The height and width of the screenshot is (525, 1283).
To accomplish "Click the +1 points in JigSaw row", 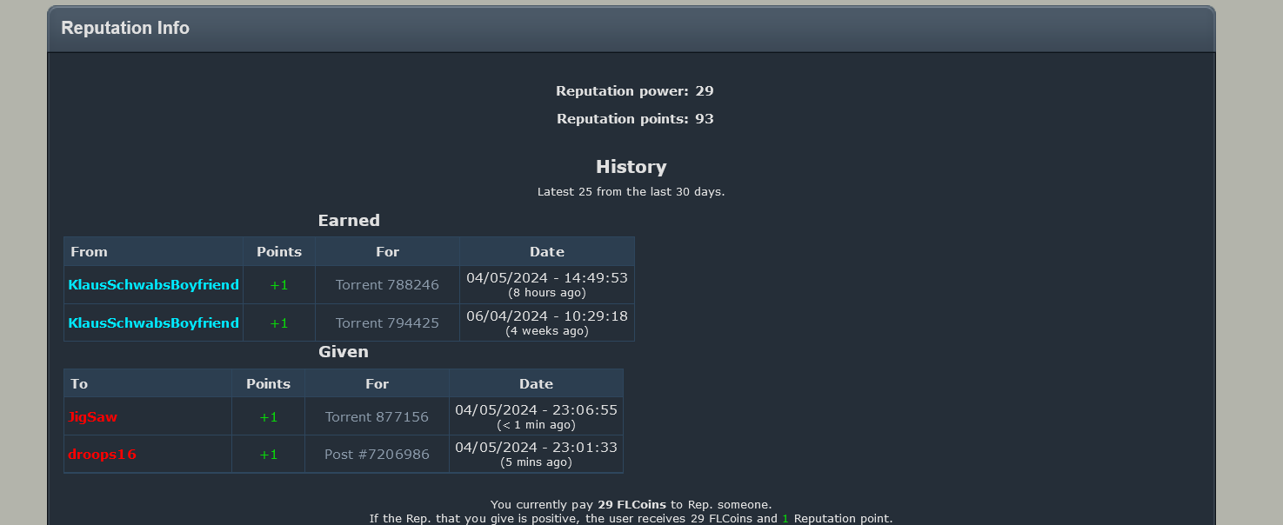I will (268, 417).
